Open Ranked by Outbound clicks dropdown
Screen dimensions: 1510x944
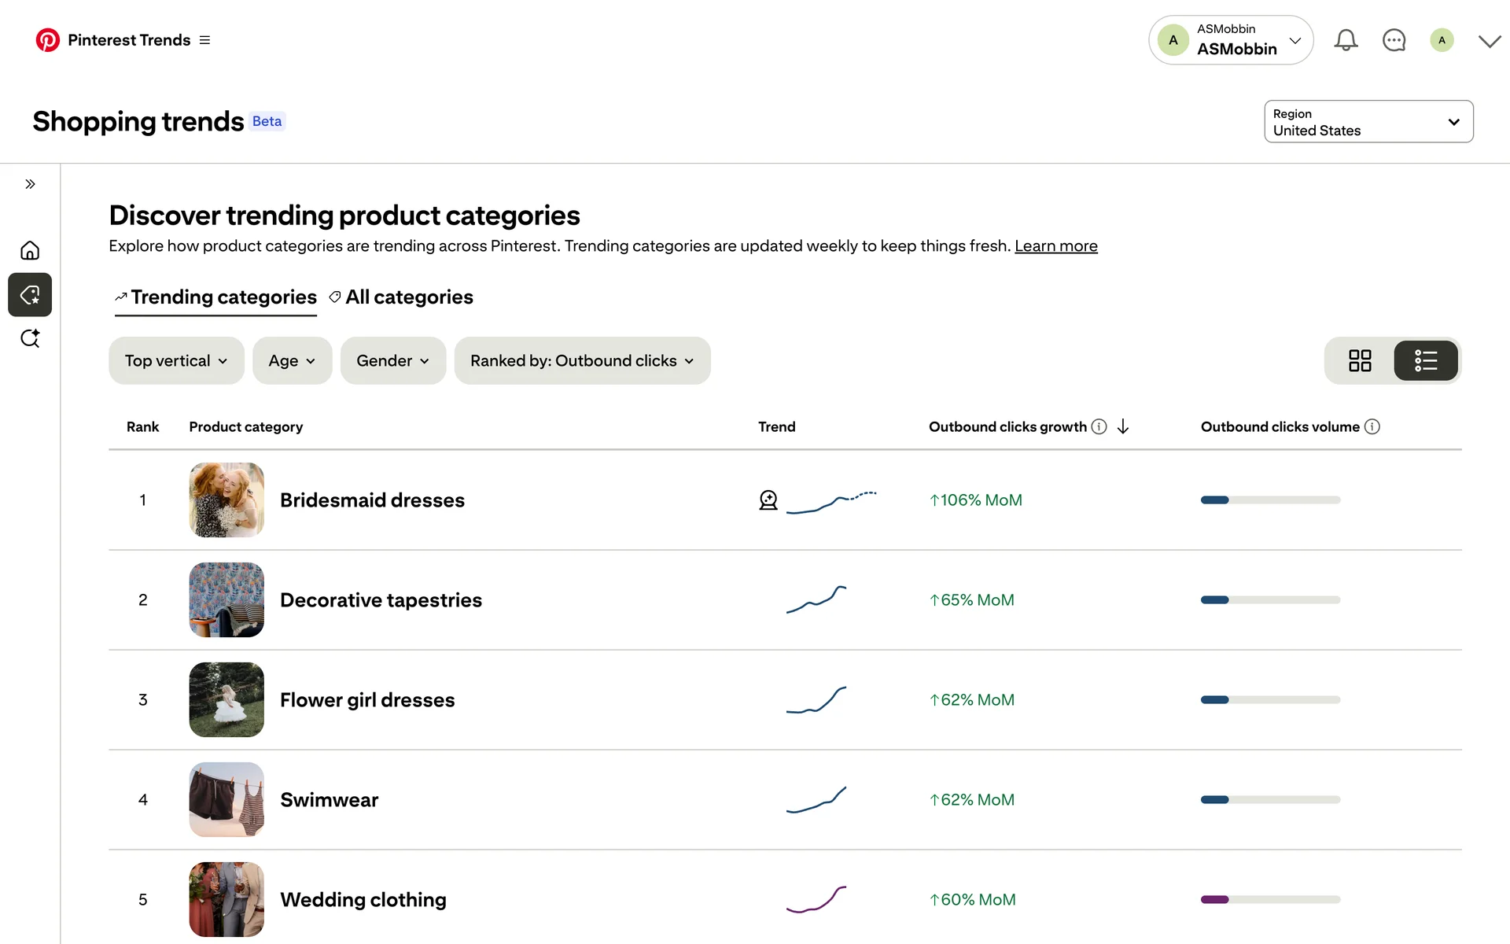coord(582,361)
